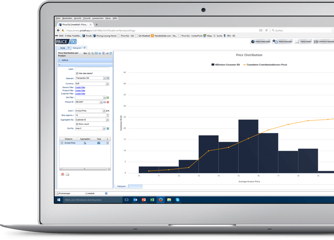
Task: Toggle the Hide data labels checkbox
Action: click(x=77, y=73)
